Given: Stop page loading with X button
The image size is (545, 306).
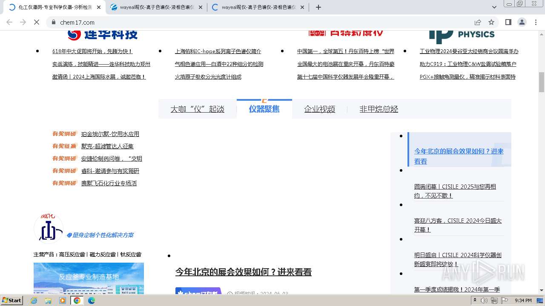Looking at the screenshot, I should tap(37, 22).
